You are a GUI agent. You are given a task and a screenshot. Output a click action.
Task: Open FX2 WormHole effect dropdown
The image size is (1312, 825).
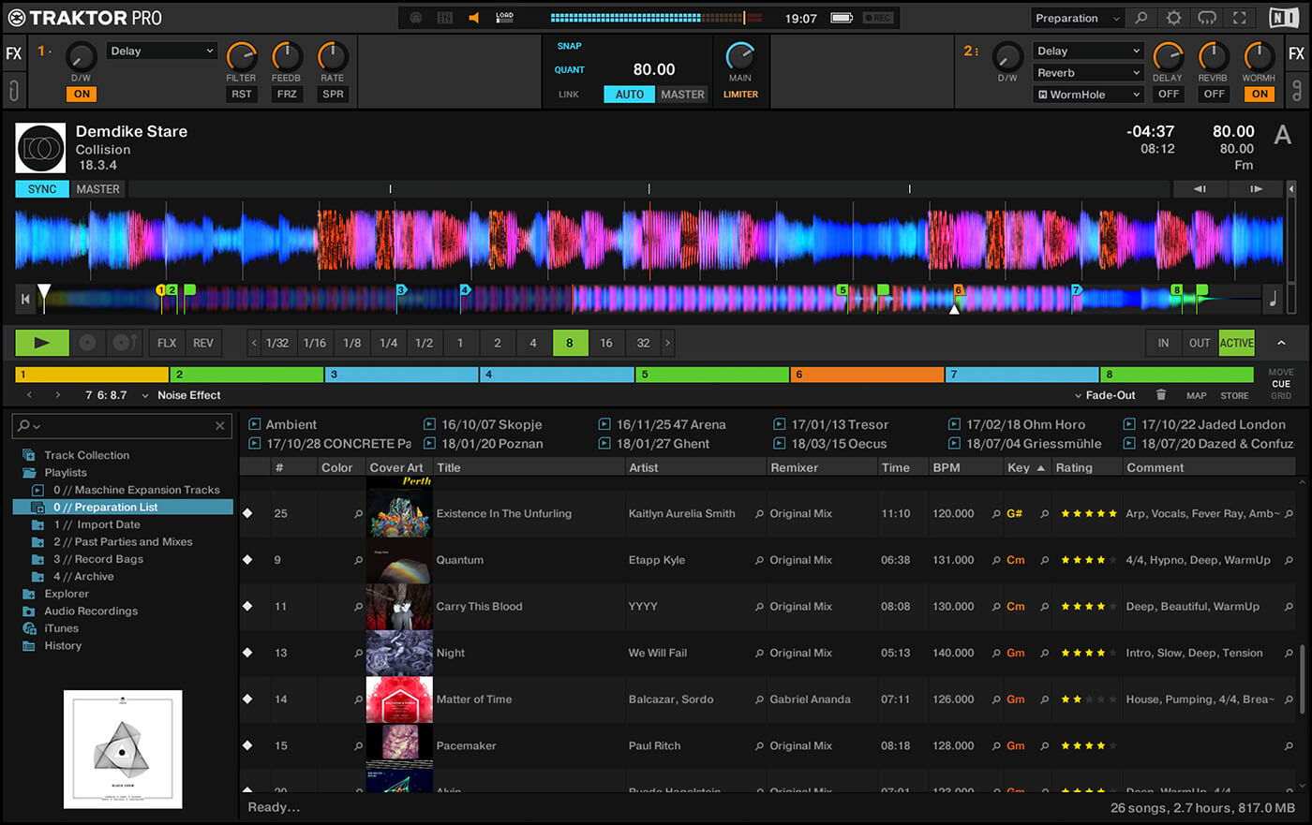click(x=1089, y=95)
